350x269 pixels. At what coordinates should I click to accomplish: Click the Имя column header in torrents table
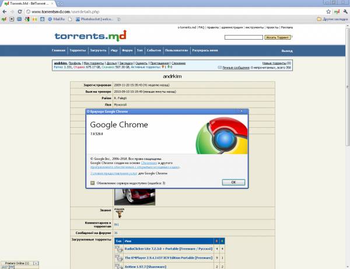coord(128,241)
